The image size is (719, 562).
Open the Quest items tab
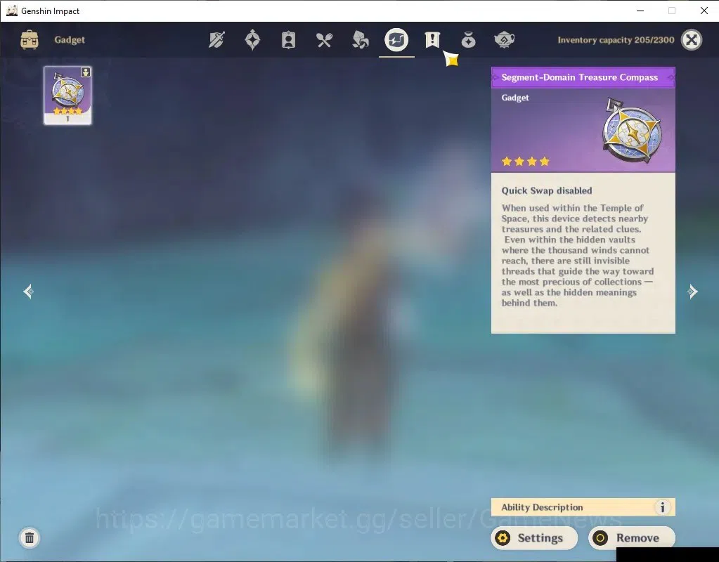tap(432, 40)
